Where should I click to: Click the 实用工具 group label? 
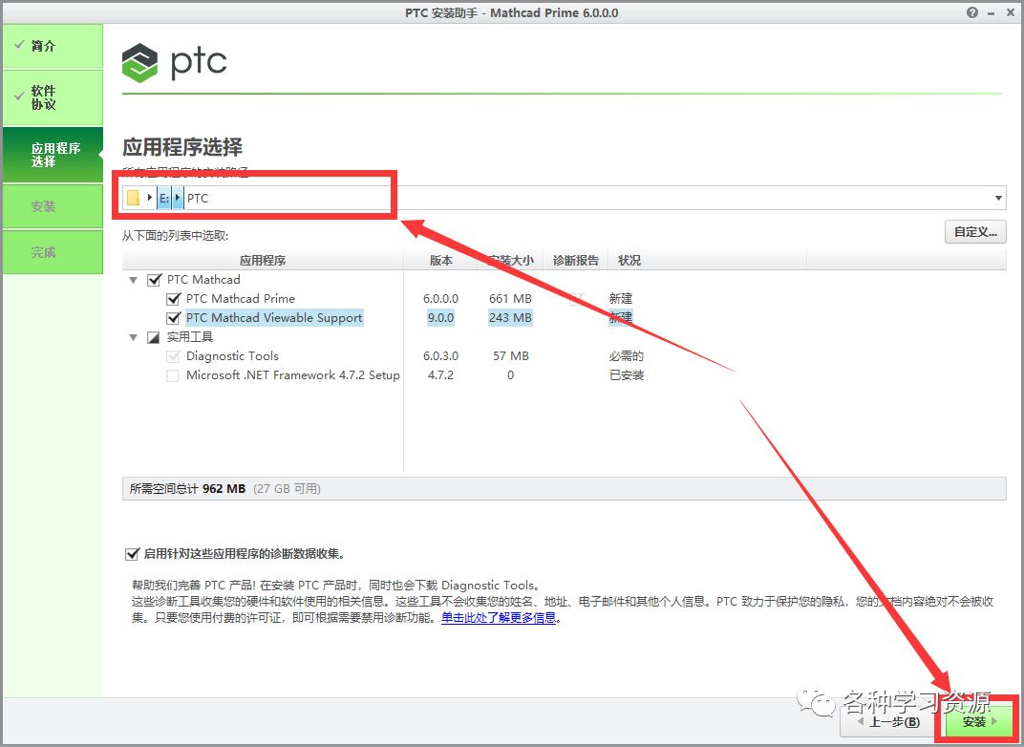[x=189, y=337]
